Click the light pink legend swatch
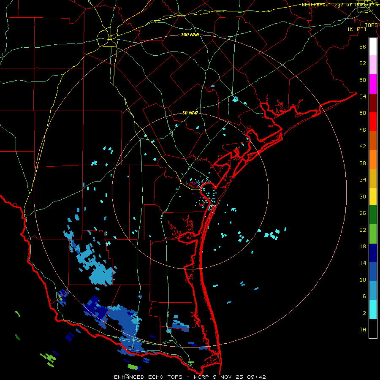Screen dimensions: 380x380 tap(373, 65)
